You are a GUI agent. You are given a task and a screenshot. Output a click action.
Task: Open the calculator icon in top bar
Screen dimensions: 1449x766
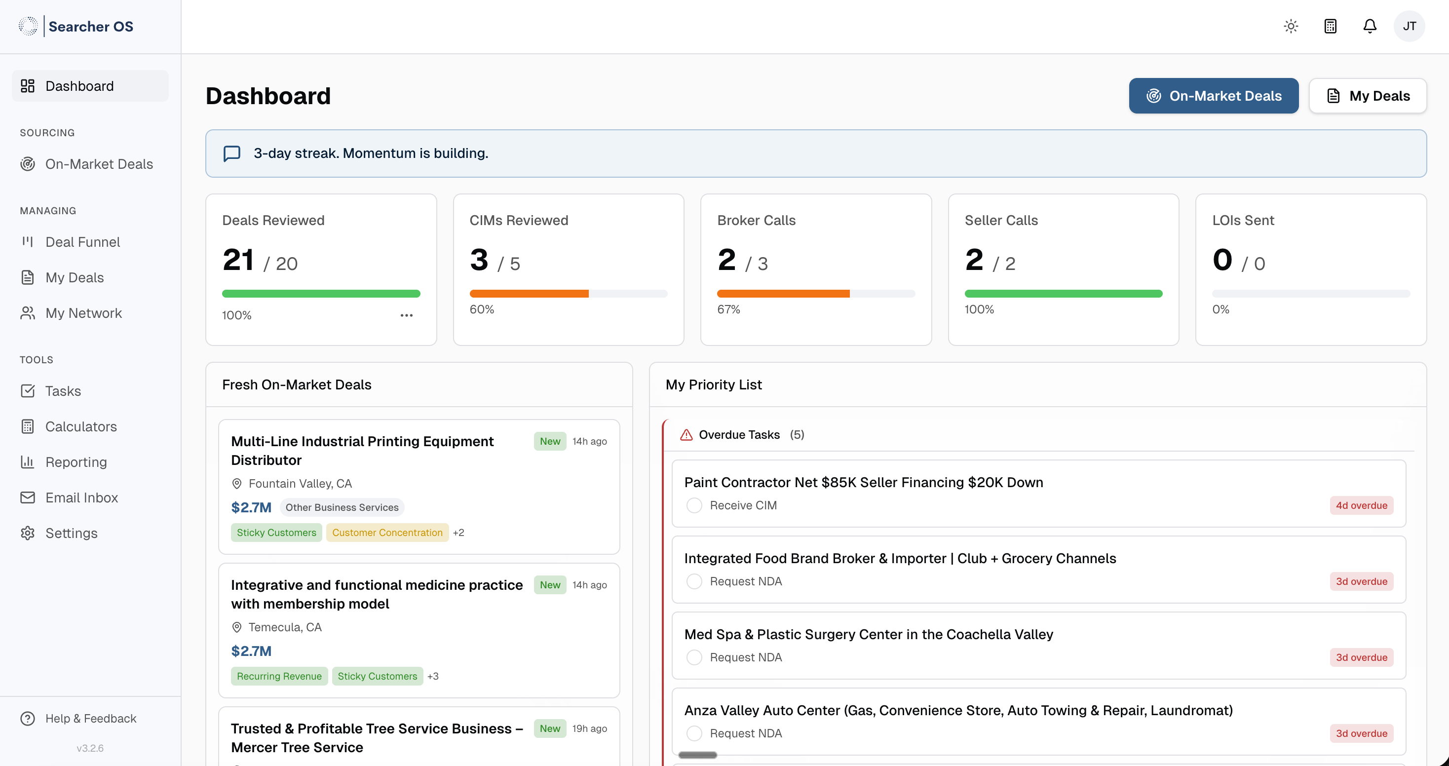(1330, 27)
